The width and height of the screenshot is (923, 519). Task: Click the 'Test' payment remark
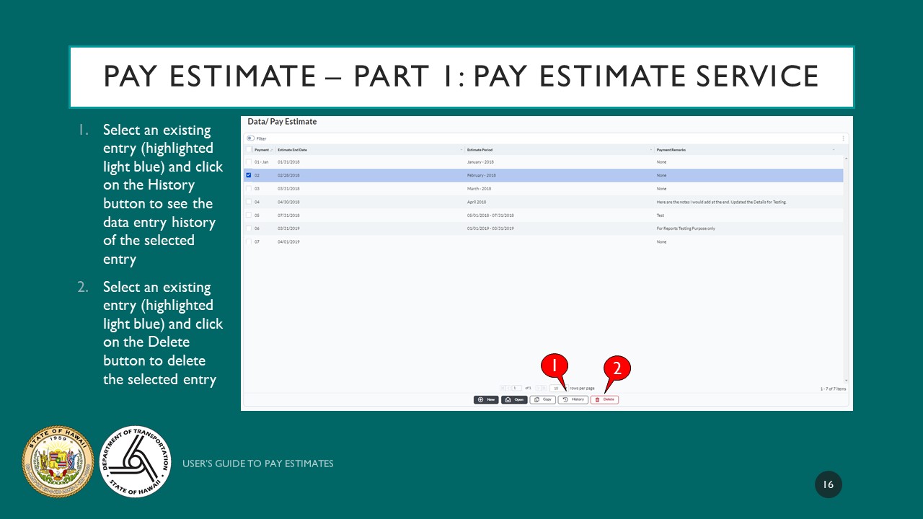pos(661,215)
